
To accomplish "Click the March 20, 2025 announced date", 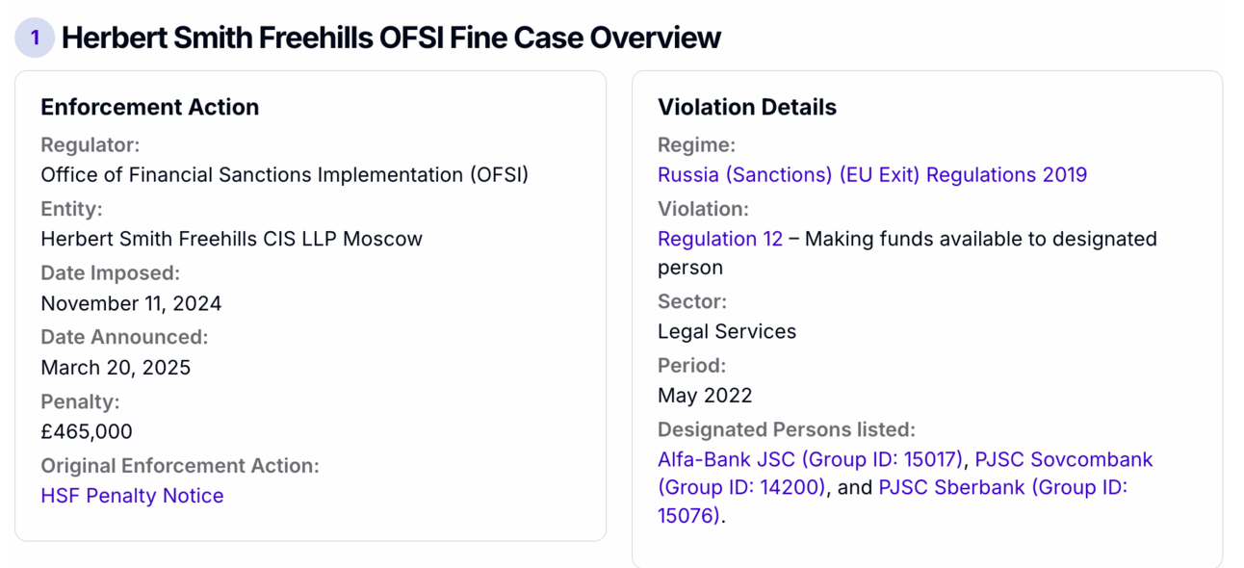I will click(116, 368).
